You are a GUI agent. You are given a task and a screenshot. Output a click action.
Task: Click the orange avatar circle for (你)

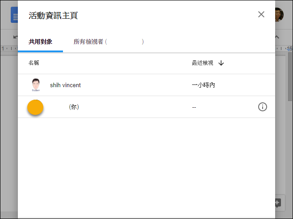(x=35, y=107)
